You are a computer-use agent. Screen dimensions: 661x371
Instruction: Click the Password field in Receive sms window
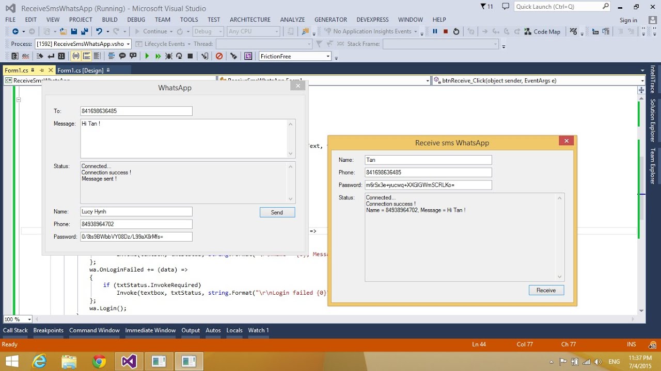click(x=428, y=184)
